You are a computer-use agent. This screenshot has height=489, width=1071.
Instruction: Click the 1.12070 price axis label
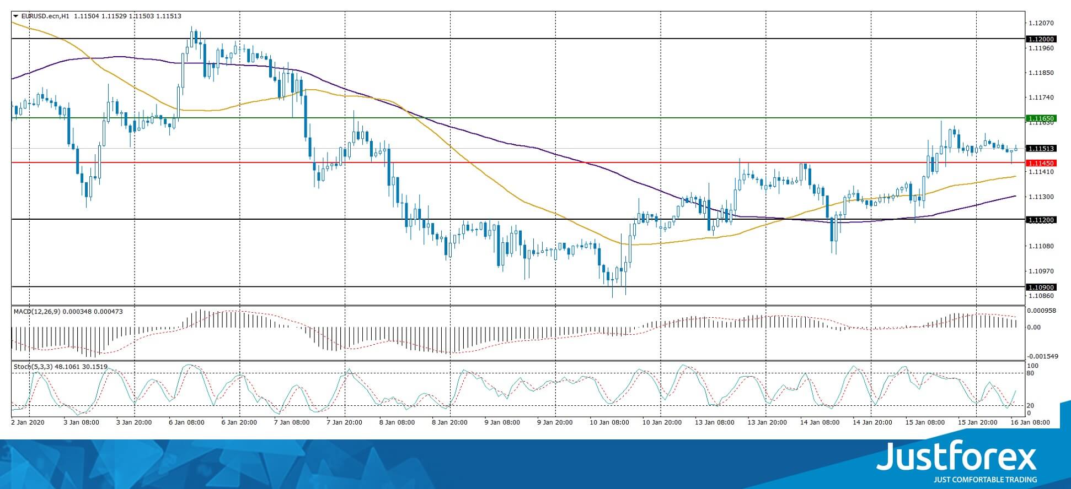pos(1041,23)
